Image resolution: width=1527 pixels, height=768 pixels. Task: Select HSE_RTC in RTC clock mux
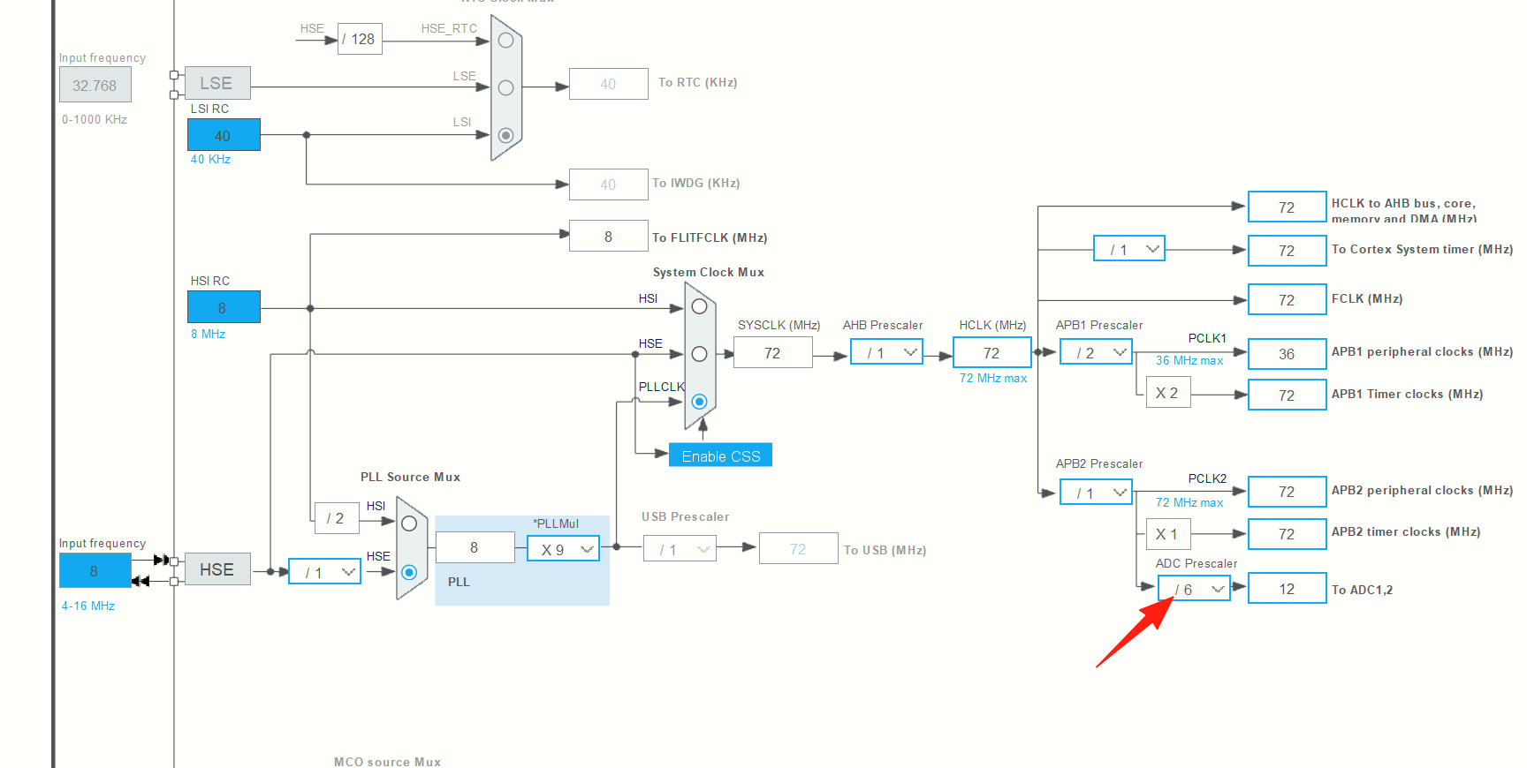(505, 40)
